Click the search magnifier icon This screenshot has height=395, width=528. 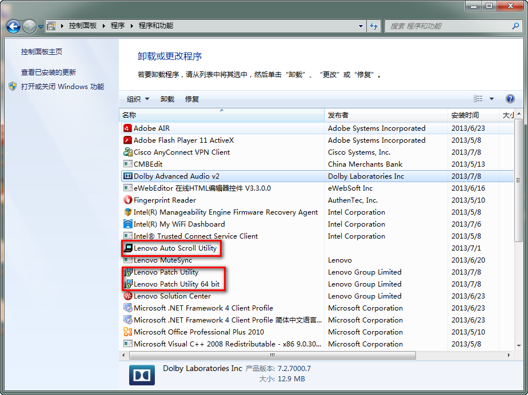pos(515,26)
